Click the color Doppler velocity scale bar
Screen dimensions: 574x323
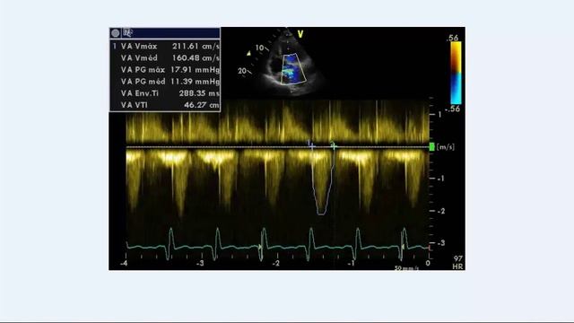456,73
